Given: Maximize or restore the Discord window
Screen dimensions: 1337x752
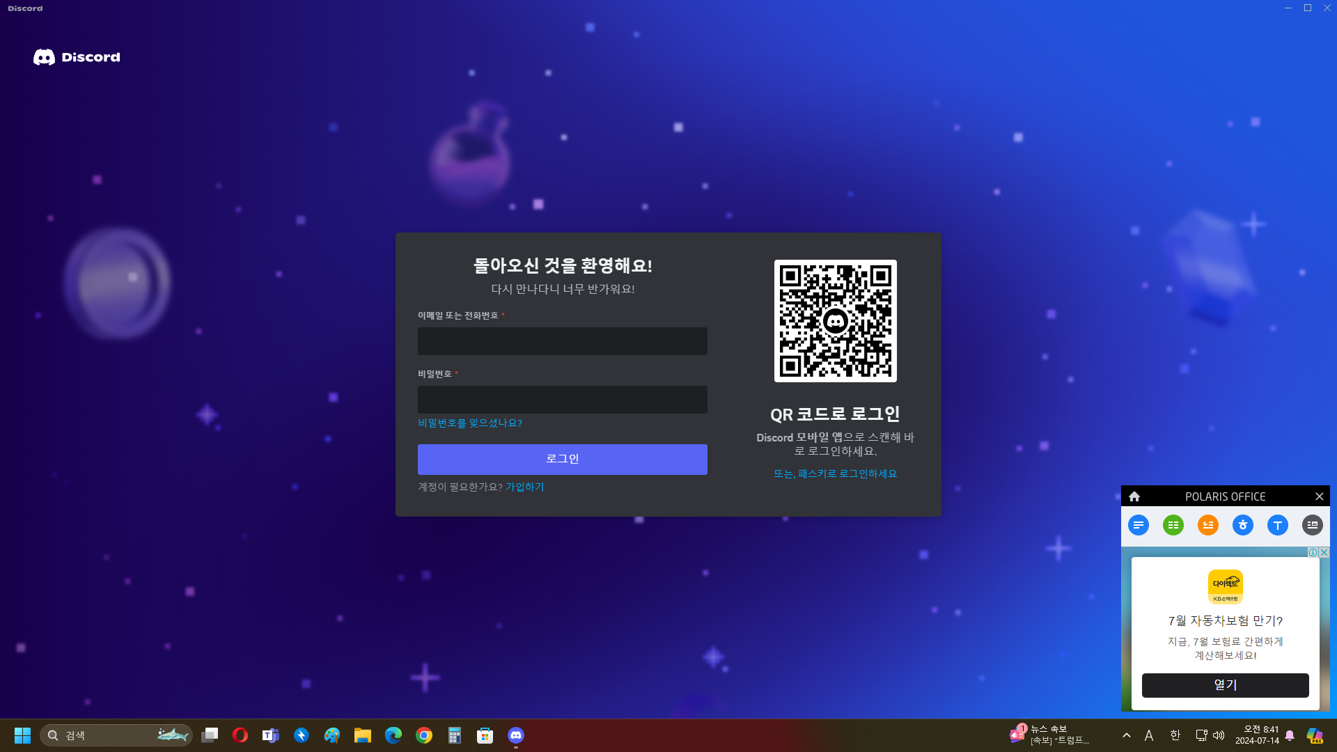Looking at the screenshot, I should pos(1308,8).
